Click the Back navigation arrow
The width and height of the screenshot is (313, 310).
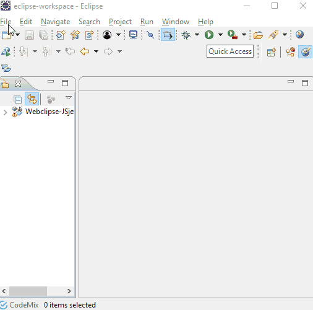pos(85,51)
